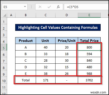109x95 pixels.
Task: Click the Cancel X formula bar icon
Action: tap(40, 7)
